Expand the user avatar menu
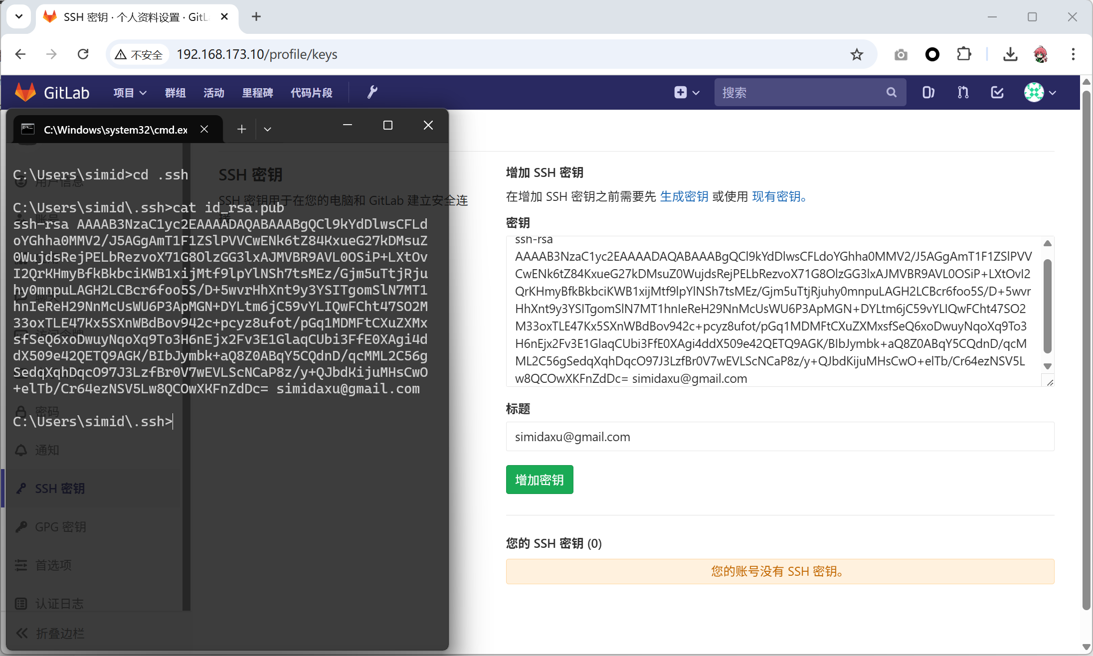Screen dimensions: 1093x656 [1040, 92]
